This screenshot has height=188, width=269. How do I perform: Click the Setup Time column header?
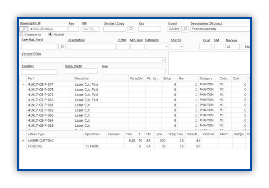pyautogui.click(x=176, y=134)
